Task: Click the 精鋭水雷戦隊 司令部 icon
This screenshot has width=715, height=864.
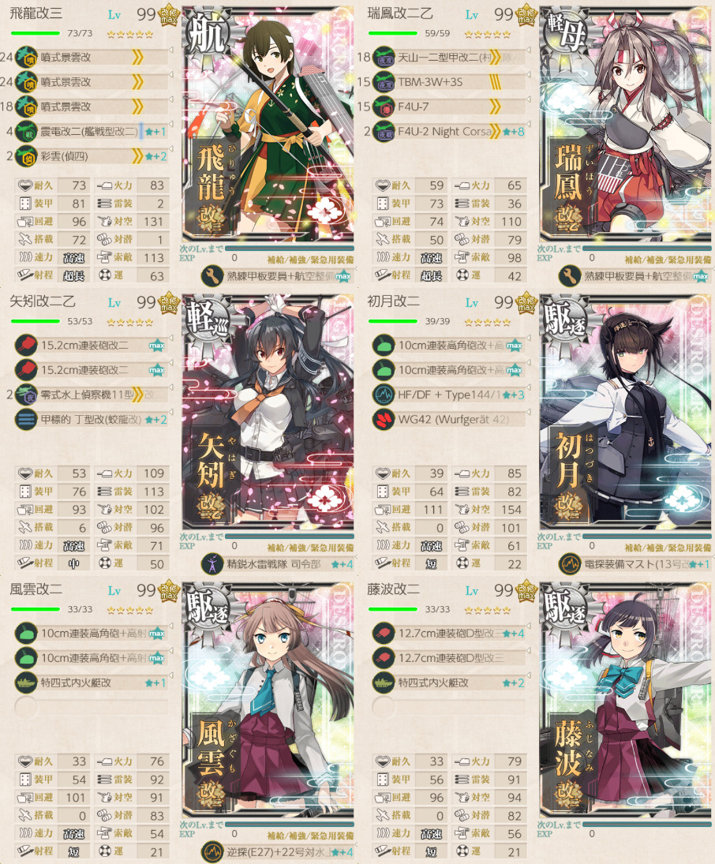Action: coord(212,563)
